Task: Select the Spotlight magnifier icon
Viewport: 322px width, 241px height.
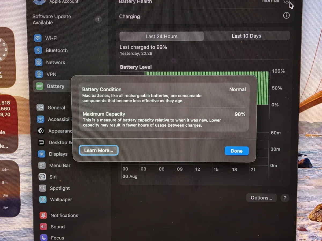Action: tap(42, 188)
